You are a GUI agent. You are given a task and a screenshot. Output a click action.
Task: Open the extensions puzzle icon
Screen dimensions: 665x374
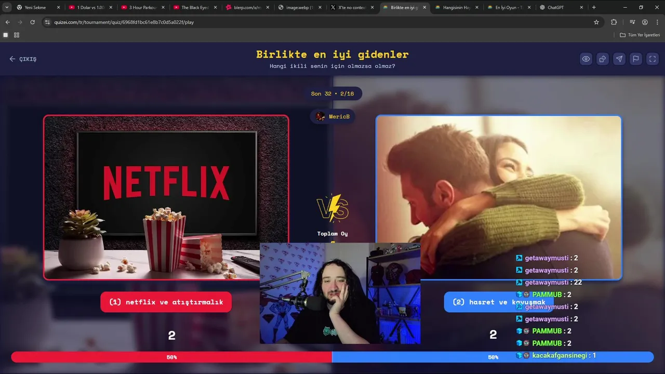coord(614,22)
